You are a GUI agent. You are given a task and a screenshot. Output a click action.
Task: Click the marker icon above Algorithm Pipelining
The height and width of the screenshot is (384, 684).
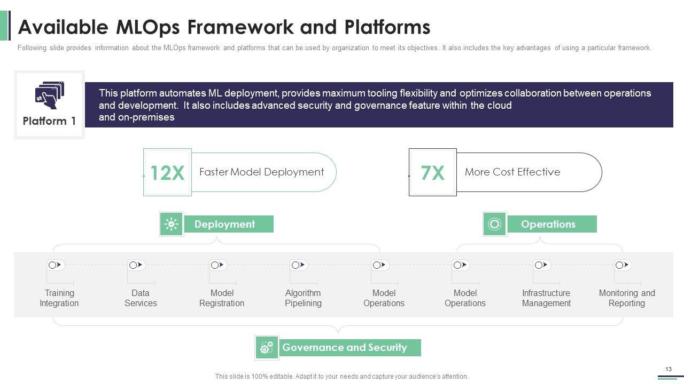298,265
